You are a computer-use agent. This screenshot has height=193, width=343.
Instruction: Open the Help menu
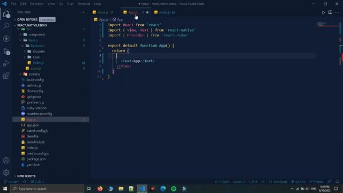(x=98, y=4)
